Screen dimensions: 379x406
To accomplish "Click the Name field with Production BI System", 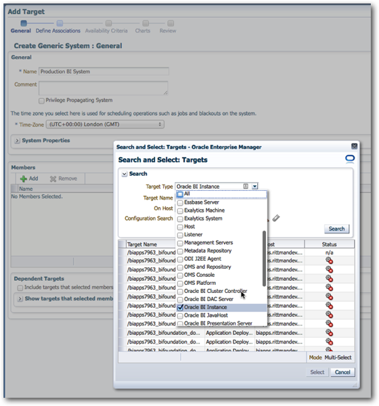I will coord(104,71).
